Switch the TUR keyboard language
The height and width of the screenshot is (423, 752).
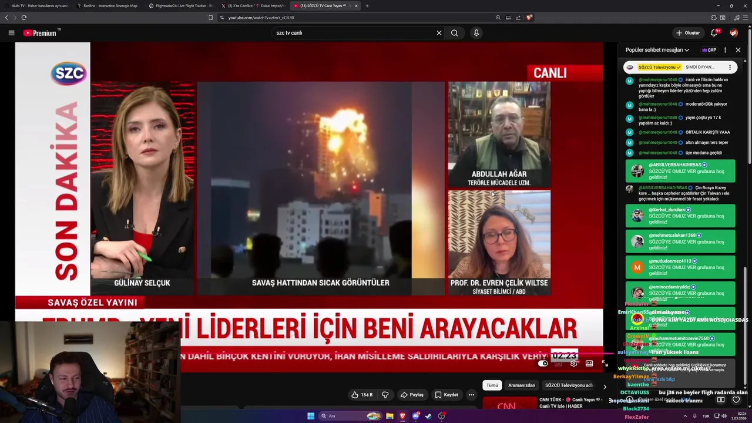(706, 416)
